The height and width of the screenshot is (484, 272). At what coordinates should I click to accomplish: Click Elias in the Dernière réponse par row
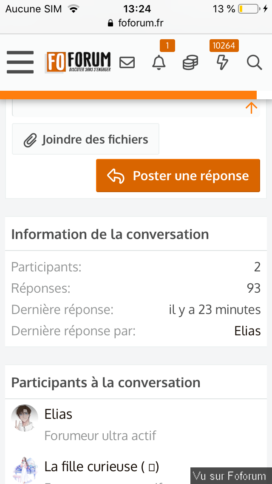(247, 331)
